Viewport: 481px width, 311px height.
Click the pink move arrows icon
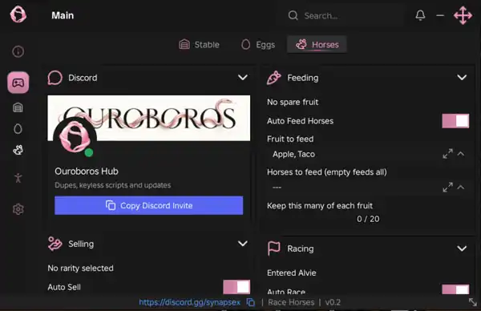coord(463,15)
